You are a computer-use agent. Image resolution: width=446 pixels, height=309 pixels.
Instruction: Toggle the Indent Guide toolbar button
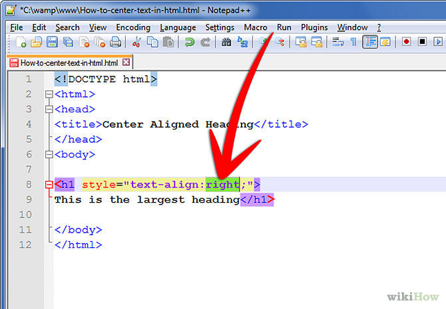point(369,43)
